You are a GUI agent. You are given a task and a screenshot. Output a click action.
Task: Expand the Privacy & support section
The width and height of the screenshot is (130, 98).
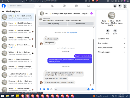click(x=112, y=52)
